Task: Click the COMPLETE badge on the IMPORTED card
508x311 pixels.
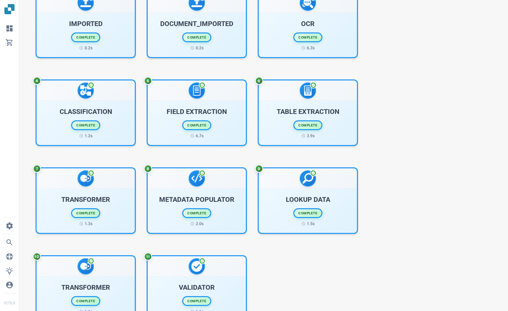Action: coord(86,38)
